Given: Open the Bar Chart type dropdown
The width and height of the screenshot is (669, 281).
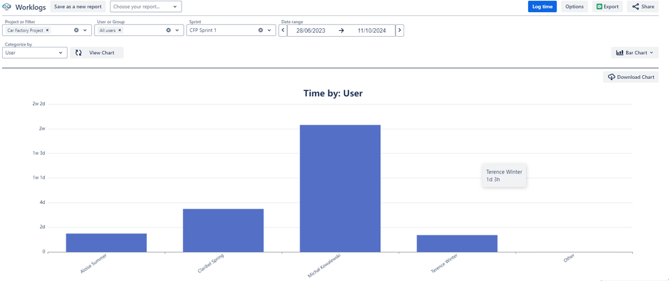Looking at the screenshot, I should pyautogui.click(x=635, y=53).
